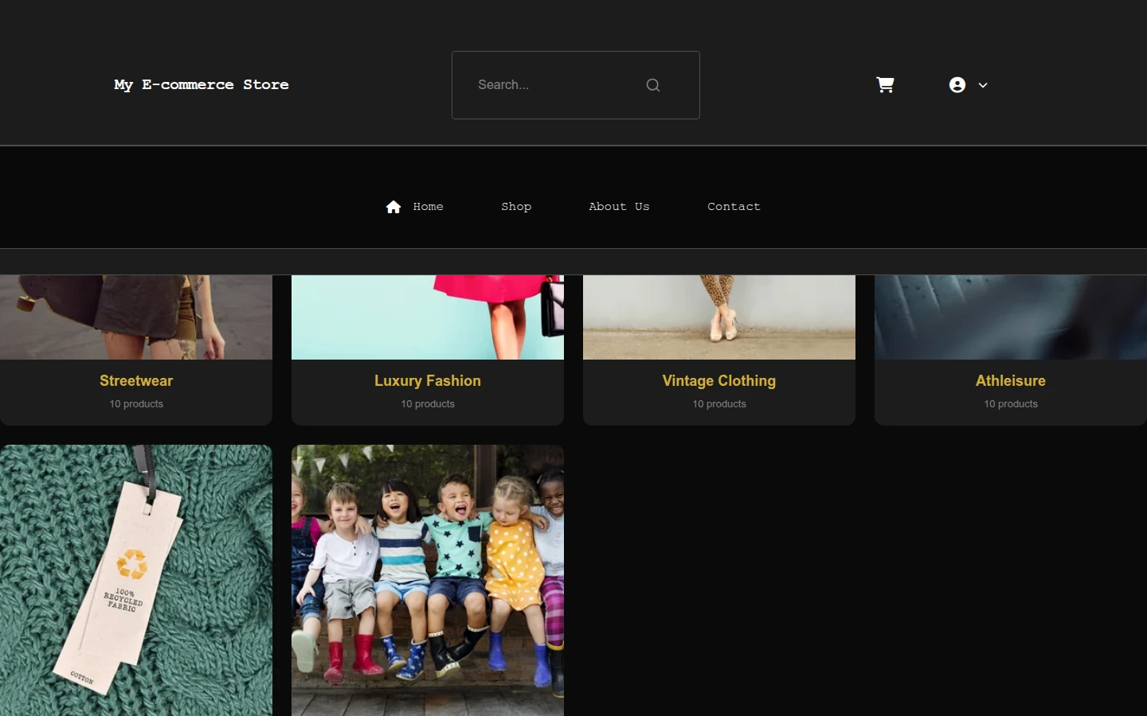Open the Athleisure category
Image resolution: width=1147 pixels, height=716 pixels.
pyautogui.click(x=1011, y=381)
